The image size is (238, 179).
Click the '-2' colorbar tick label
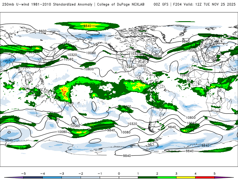(81, 174)
